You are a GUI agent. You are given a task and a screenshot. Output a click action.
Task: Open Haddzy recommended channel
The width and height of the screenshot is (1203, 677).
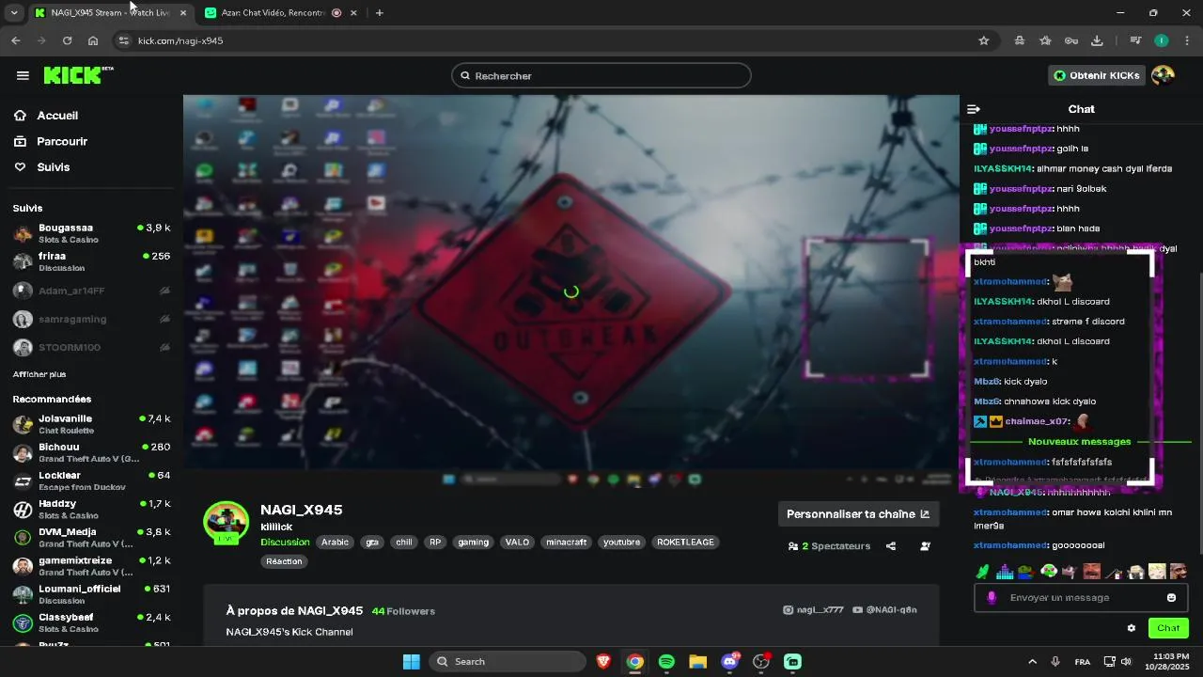click(x=91, y=509)
